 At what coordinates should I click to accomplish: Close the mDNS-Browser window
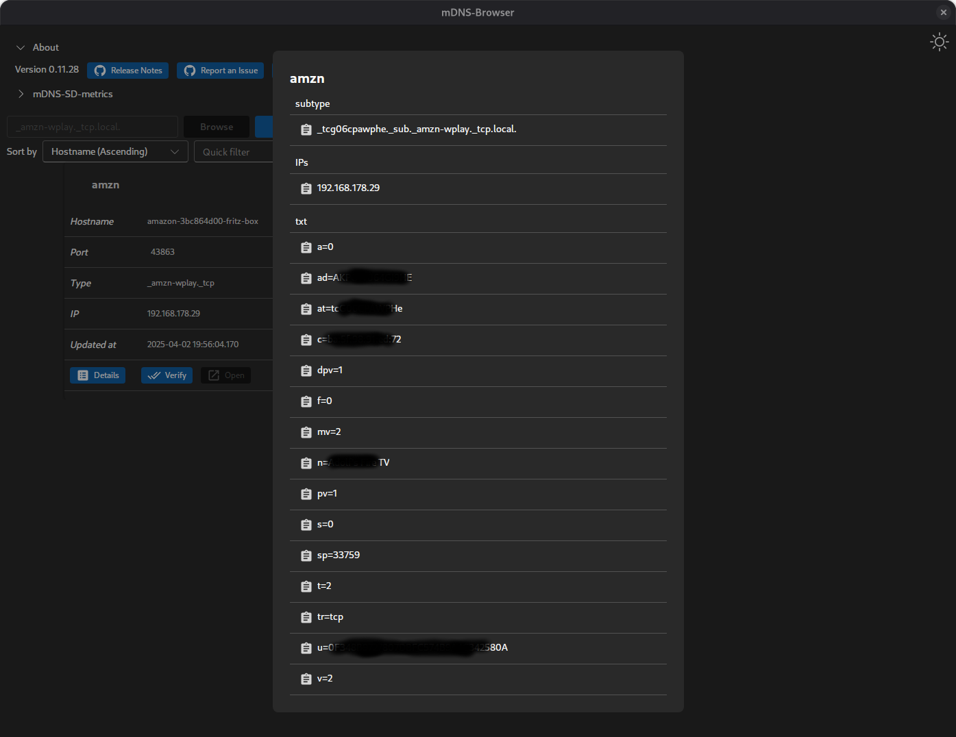(x=944, y=12)
